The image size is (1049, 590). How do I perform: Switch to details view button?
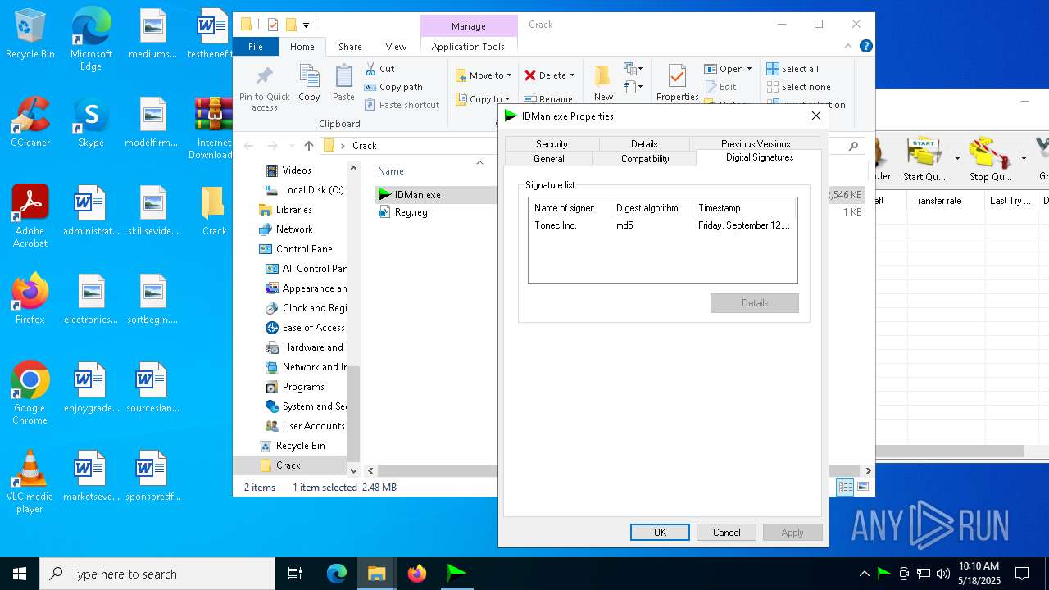click(x=845, y=487)
